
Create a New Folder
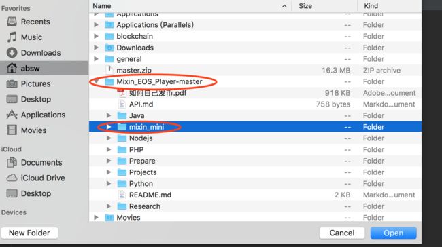[30, 233]
